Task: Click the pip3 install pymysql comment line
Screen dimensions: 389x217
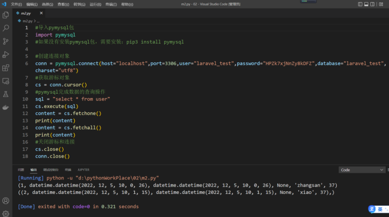Action: [110, 42]
